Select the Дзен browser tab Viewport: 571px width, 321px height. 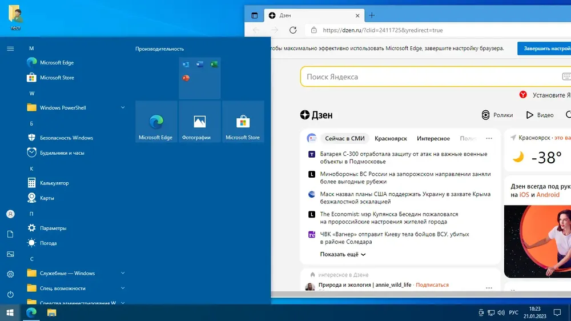tap(314, 15)
